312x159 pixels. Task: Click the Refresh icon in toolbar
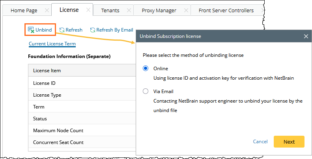62,30
